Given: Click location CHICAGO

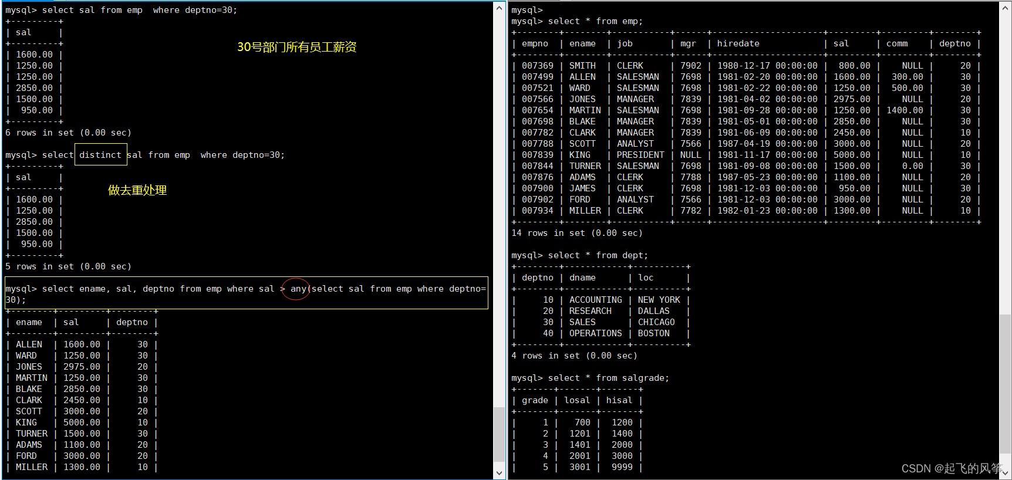Looking at the screenshot, I should coord(656,322).
